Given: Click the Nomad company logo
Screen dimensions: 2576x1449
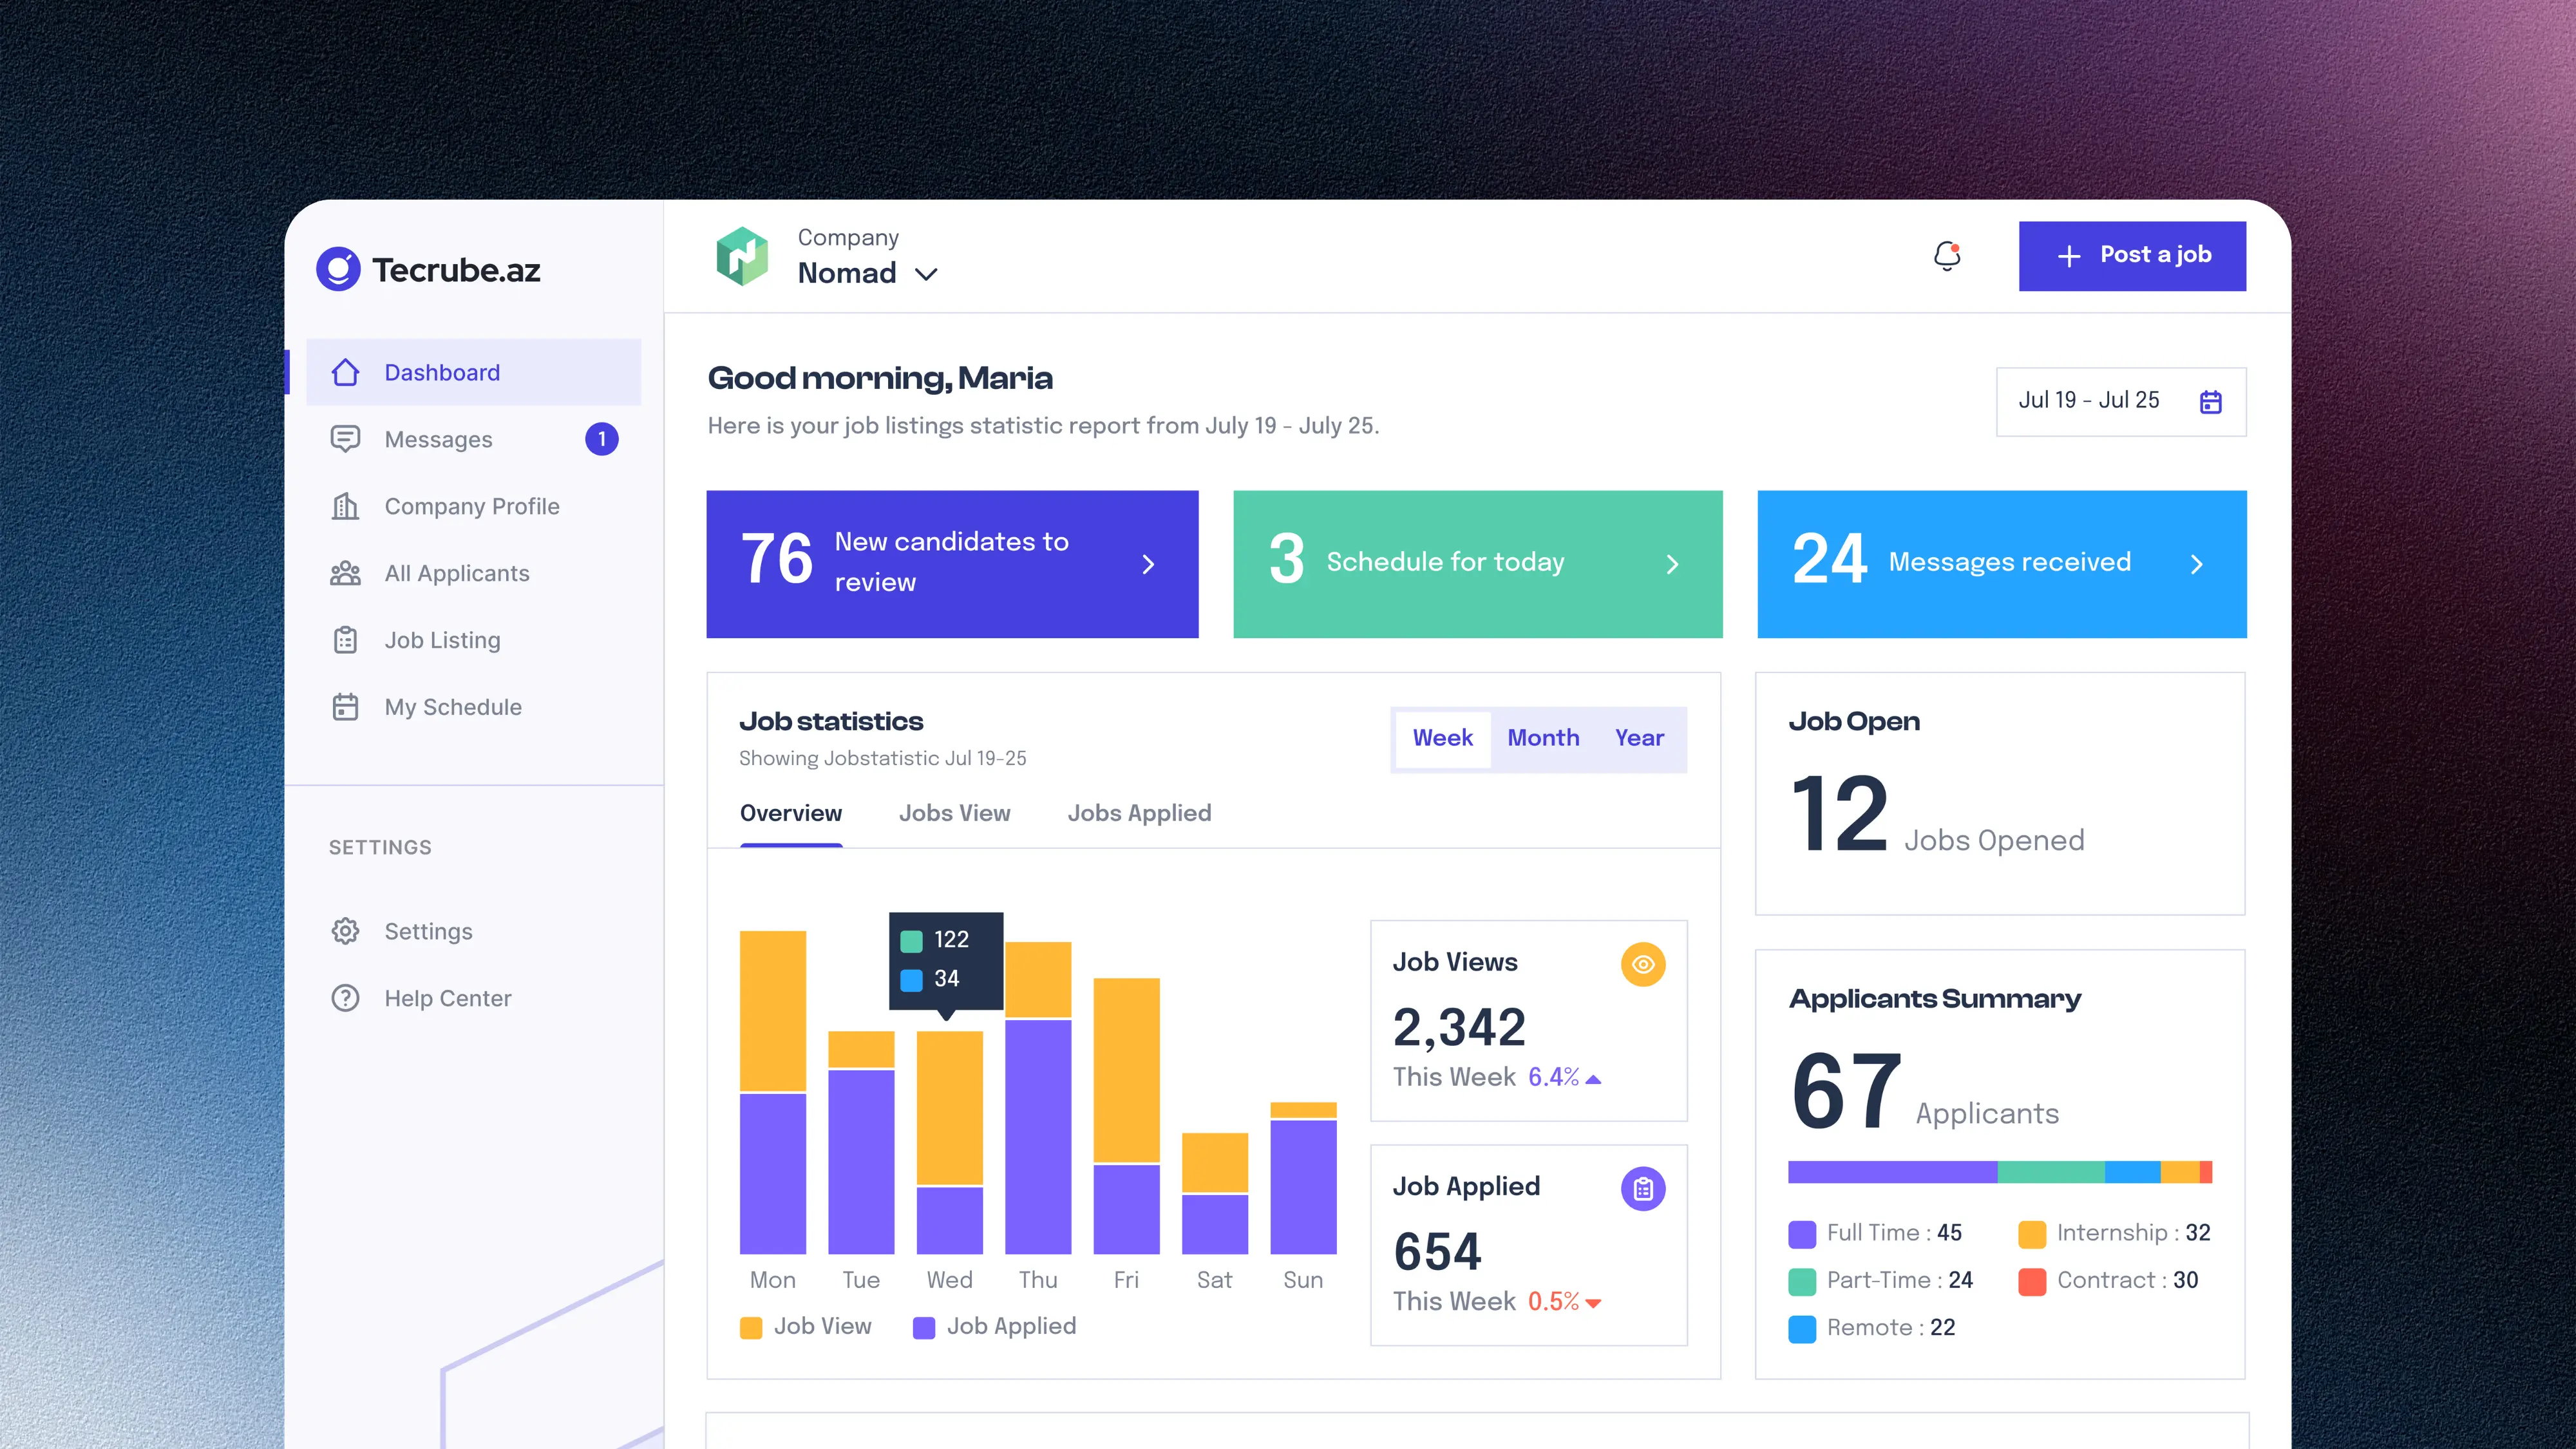Looking at the screenshot, I should click(x=742, y=256).
